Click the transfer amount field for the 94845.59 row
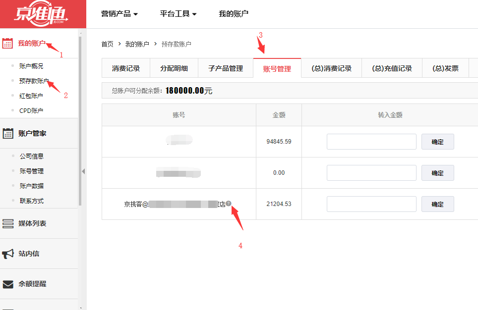The height and width of the screenshot is (310, 478). [x=371, y=142]
